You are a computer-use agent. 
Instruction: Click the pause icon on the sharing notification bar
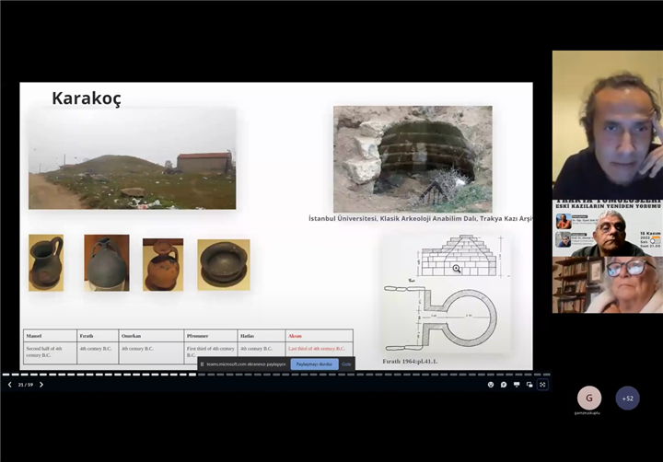click(202, 364)
